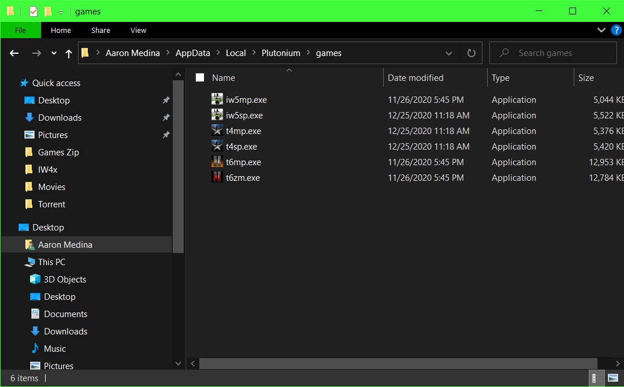Open the View ribbon tab
This screenshot has width=624, height=387.
[x=138, y=30]
